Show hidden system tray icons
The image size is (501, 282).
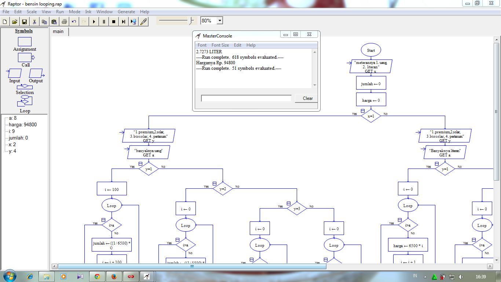pos(425,276)
